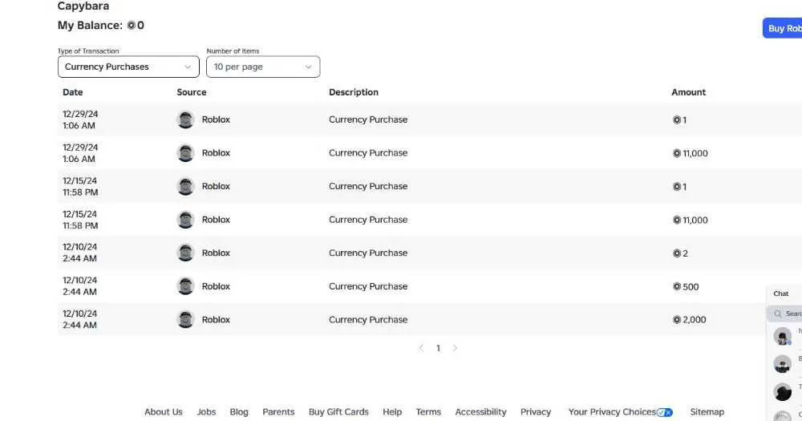
Task: Open third chat contact avatar
Action: click(782, 391)
